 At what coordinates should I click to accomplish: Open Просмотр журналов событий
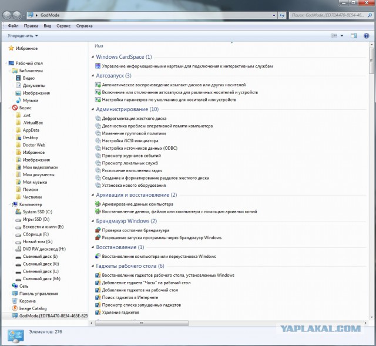click(x=131, y=155)
